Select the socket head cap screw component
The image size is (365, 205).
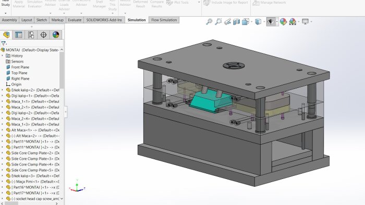coord(32,199)
